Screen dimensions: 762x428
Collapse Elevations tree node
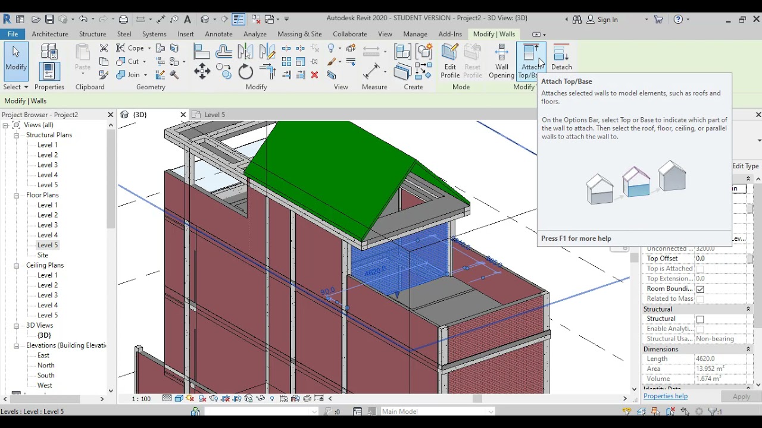pyautogui.click(x=17, y=346)
